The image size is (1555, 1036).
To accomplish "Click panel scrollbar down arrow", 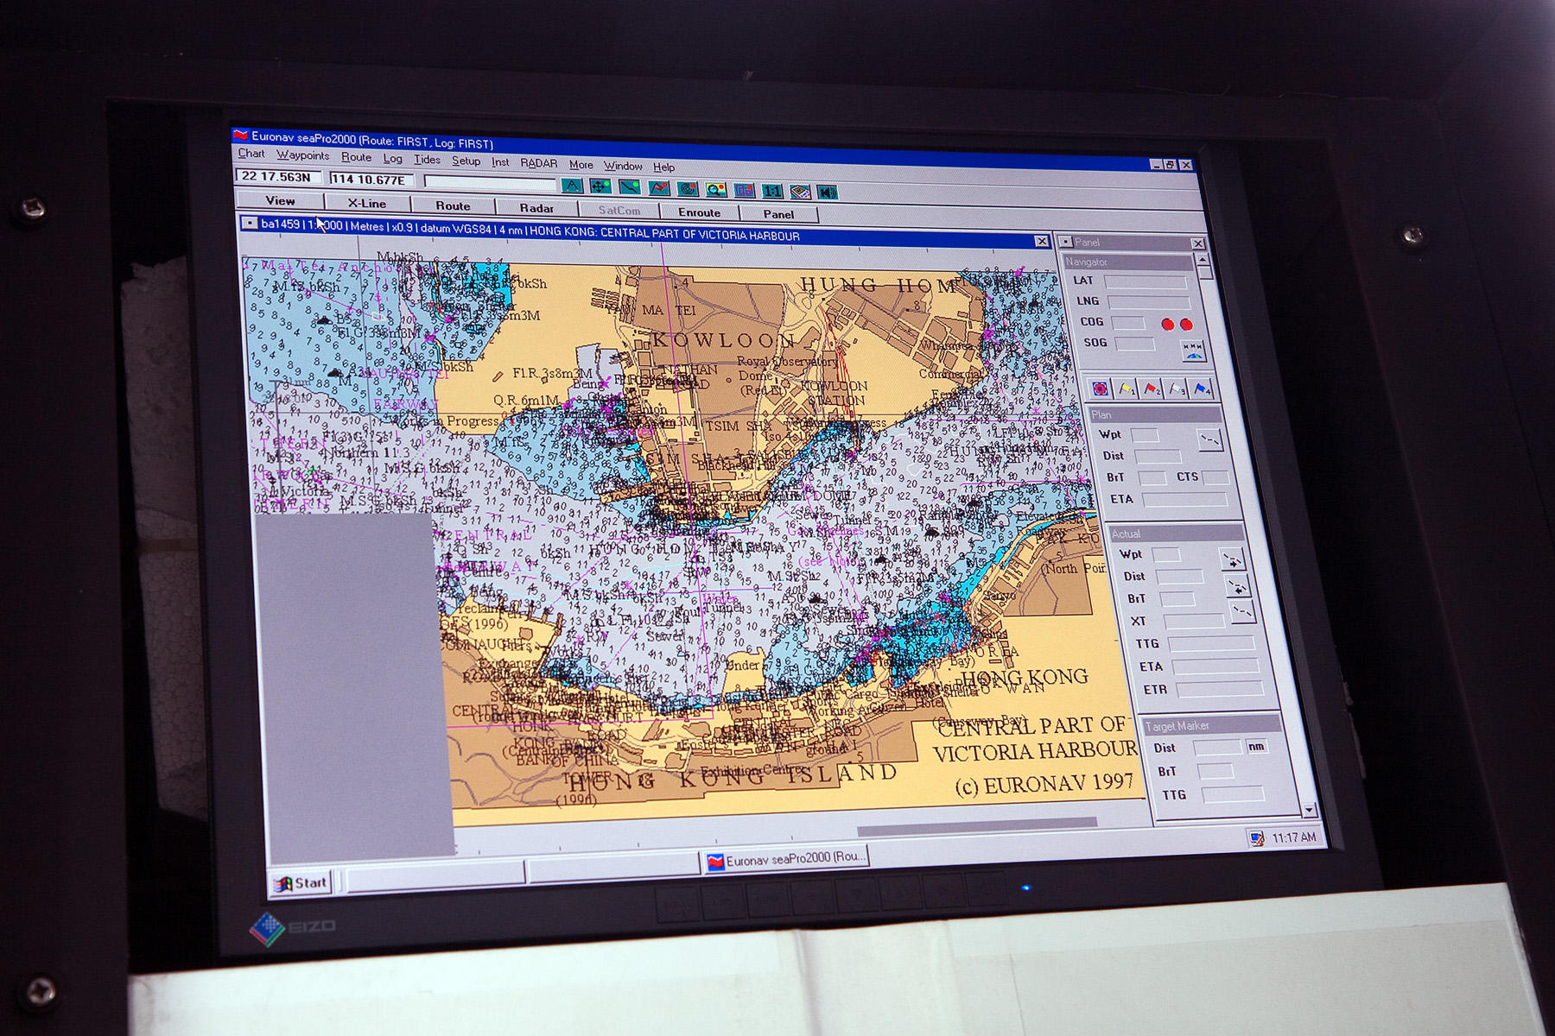I will tap(1310, 810).
